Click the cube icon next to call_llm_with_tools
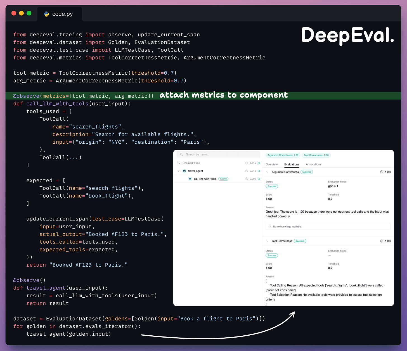The image size is (407, 351). (x=190, y=179)
